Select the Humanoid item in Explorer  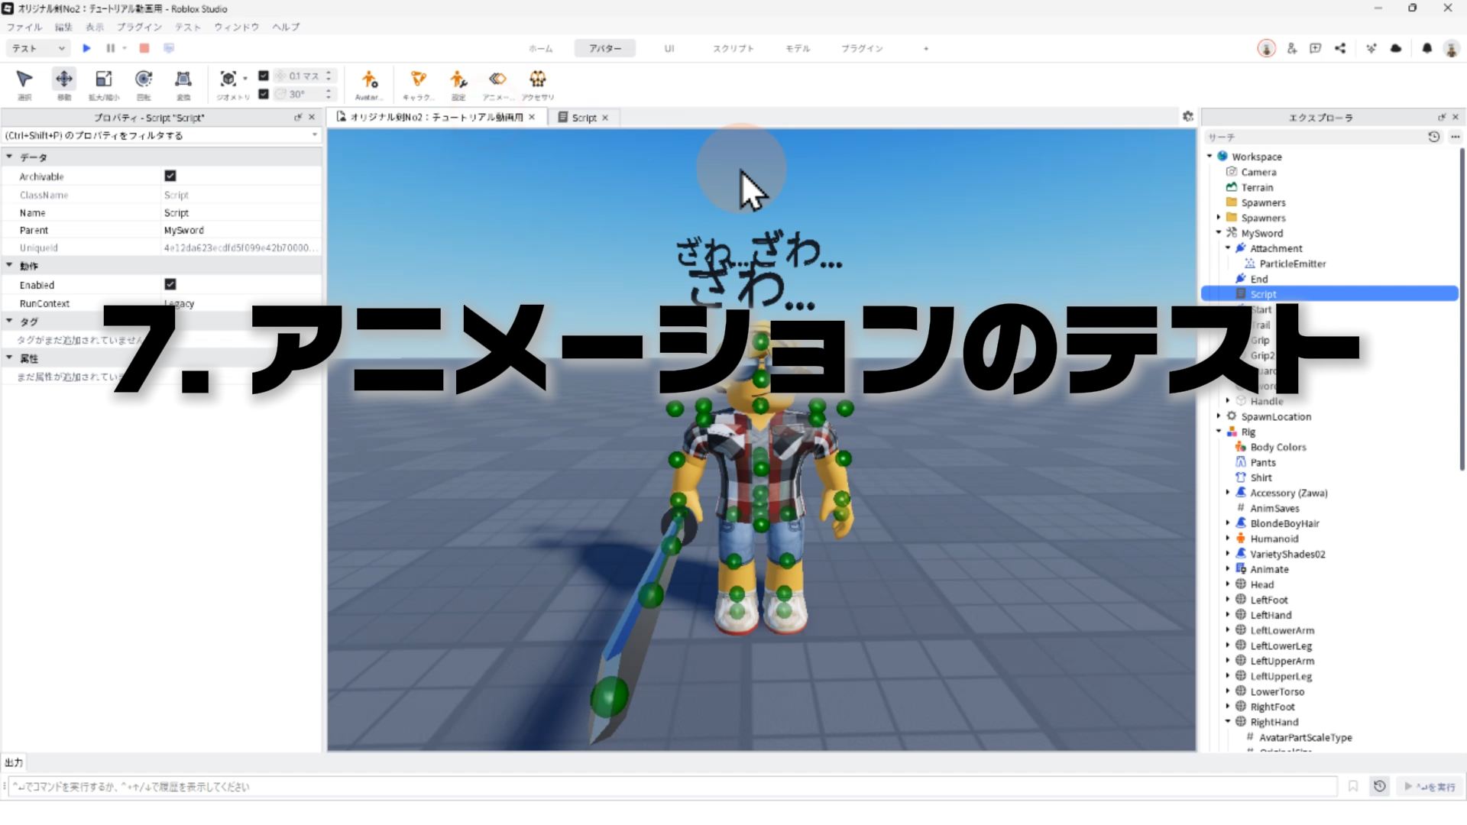coord(1274,539)
